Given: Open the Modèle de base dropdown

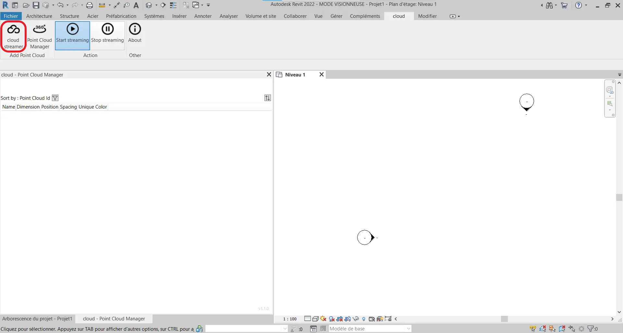Looking at the screenshot, I should [x=408, y=329].
